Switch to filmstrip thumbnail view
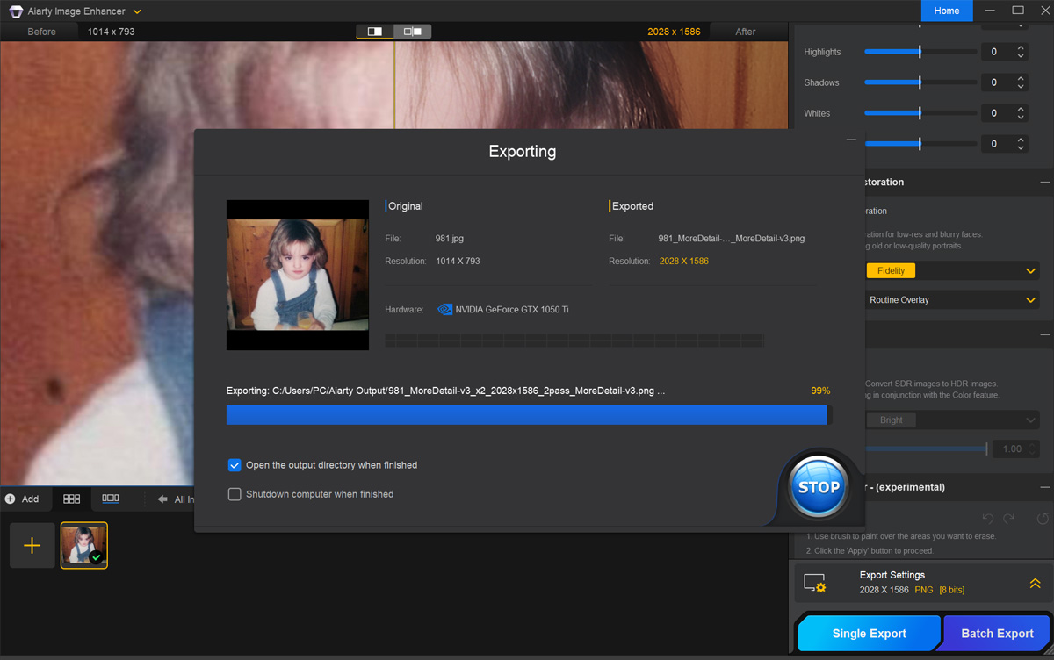This screenshot has width=1054, height=660. [x=111, y=499]
